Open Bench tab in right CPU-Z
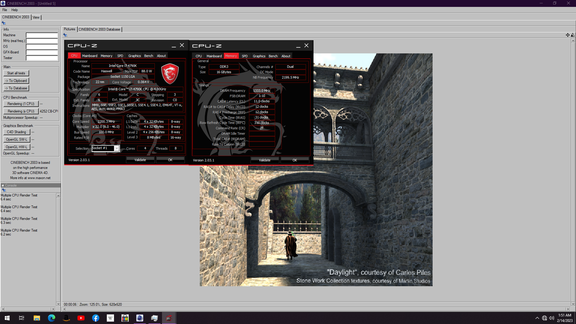Viewport: 576px width, 324px height. click(x=273, y=56)
